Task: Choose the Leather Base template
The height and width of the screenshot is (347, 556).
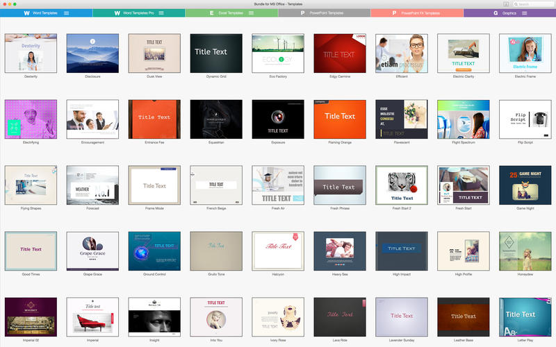Action: 463,316
